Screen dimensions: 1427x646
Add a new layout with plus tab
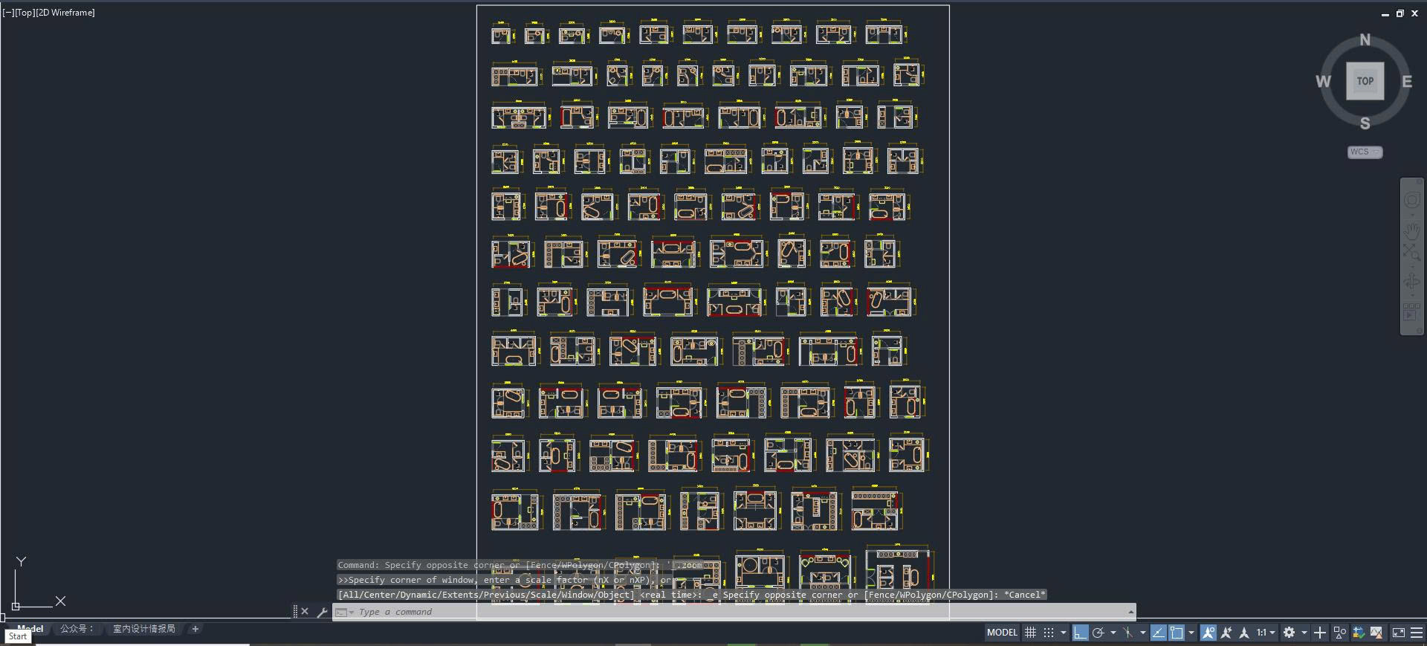195,629
